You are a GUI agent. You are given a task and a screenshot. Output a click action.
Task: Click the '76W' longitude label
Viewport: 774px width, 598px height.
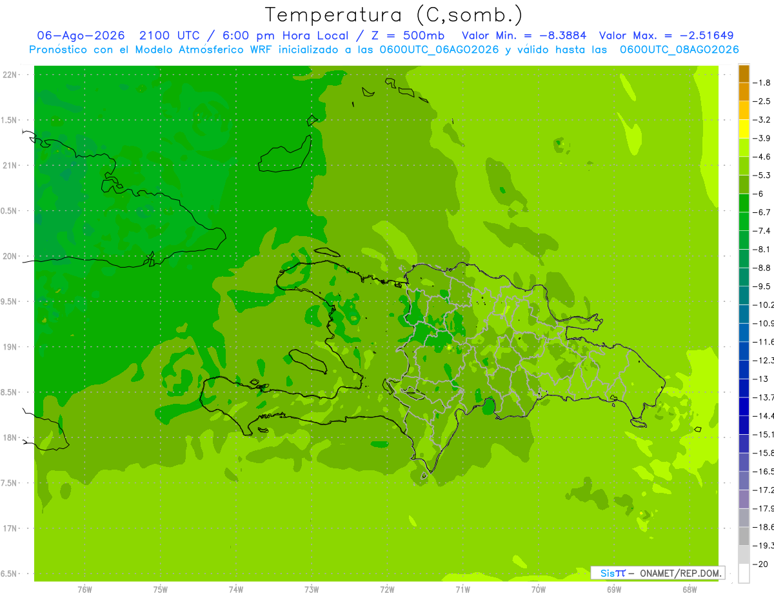pyautogui.click(x=84, y=590)
